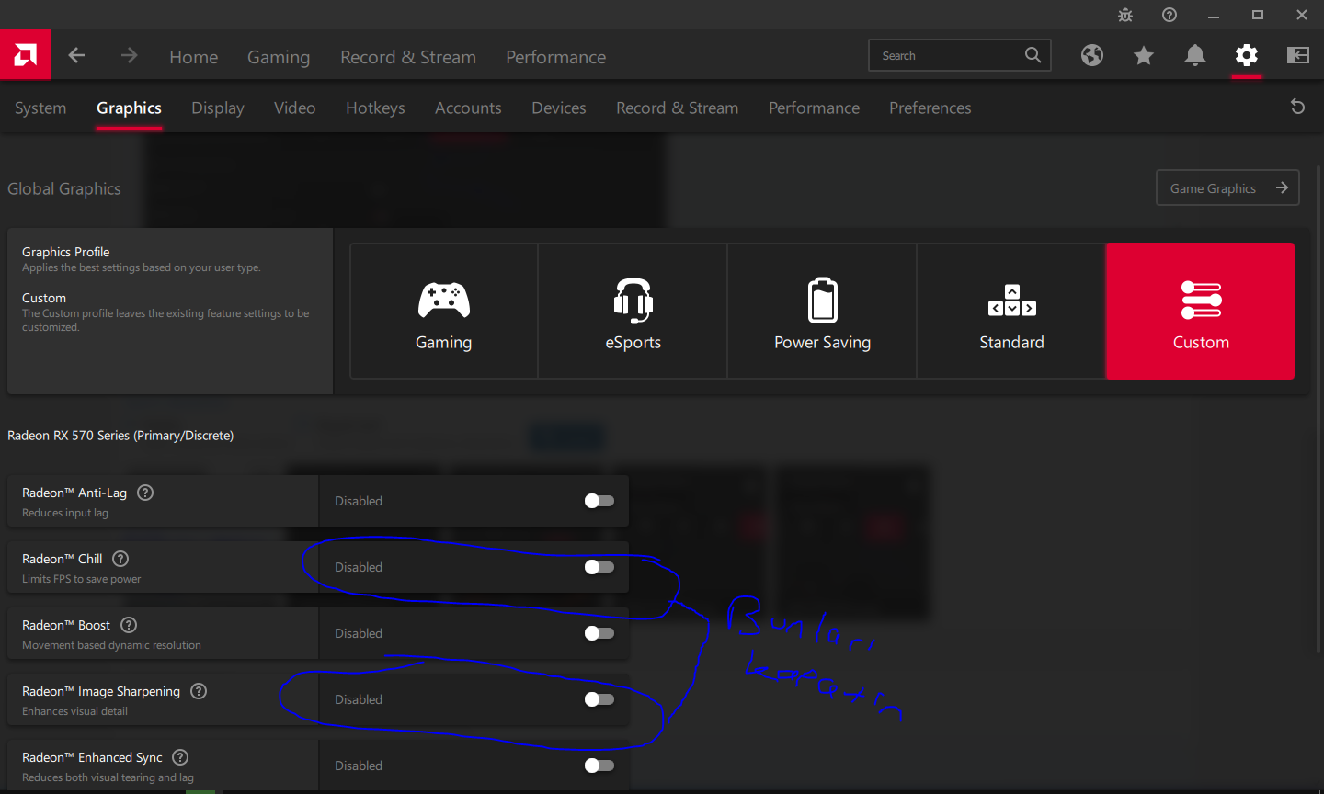Select the Gaming profile tile

444,312
